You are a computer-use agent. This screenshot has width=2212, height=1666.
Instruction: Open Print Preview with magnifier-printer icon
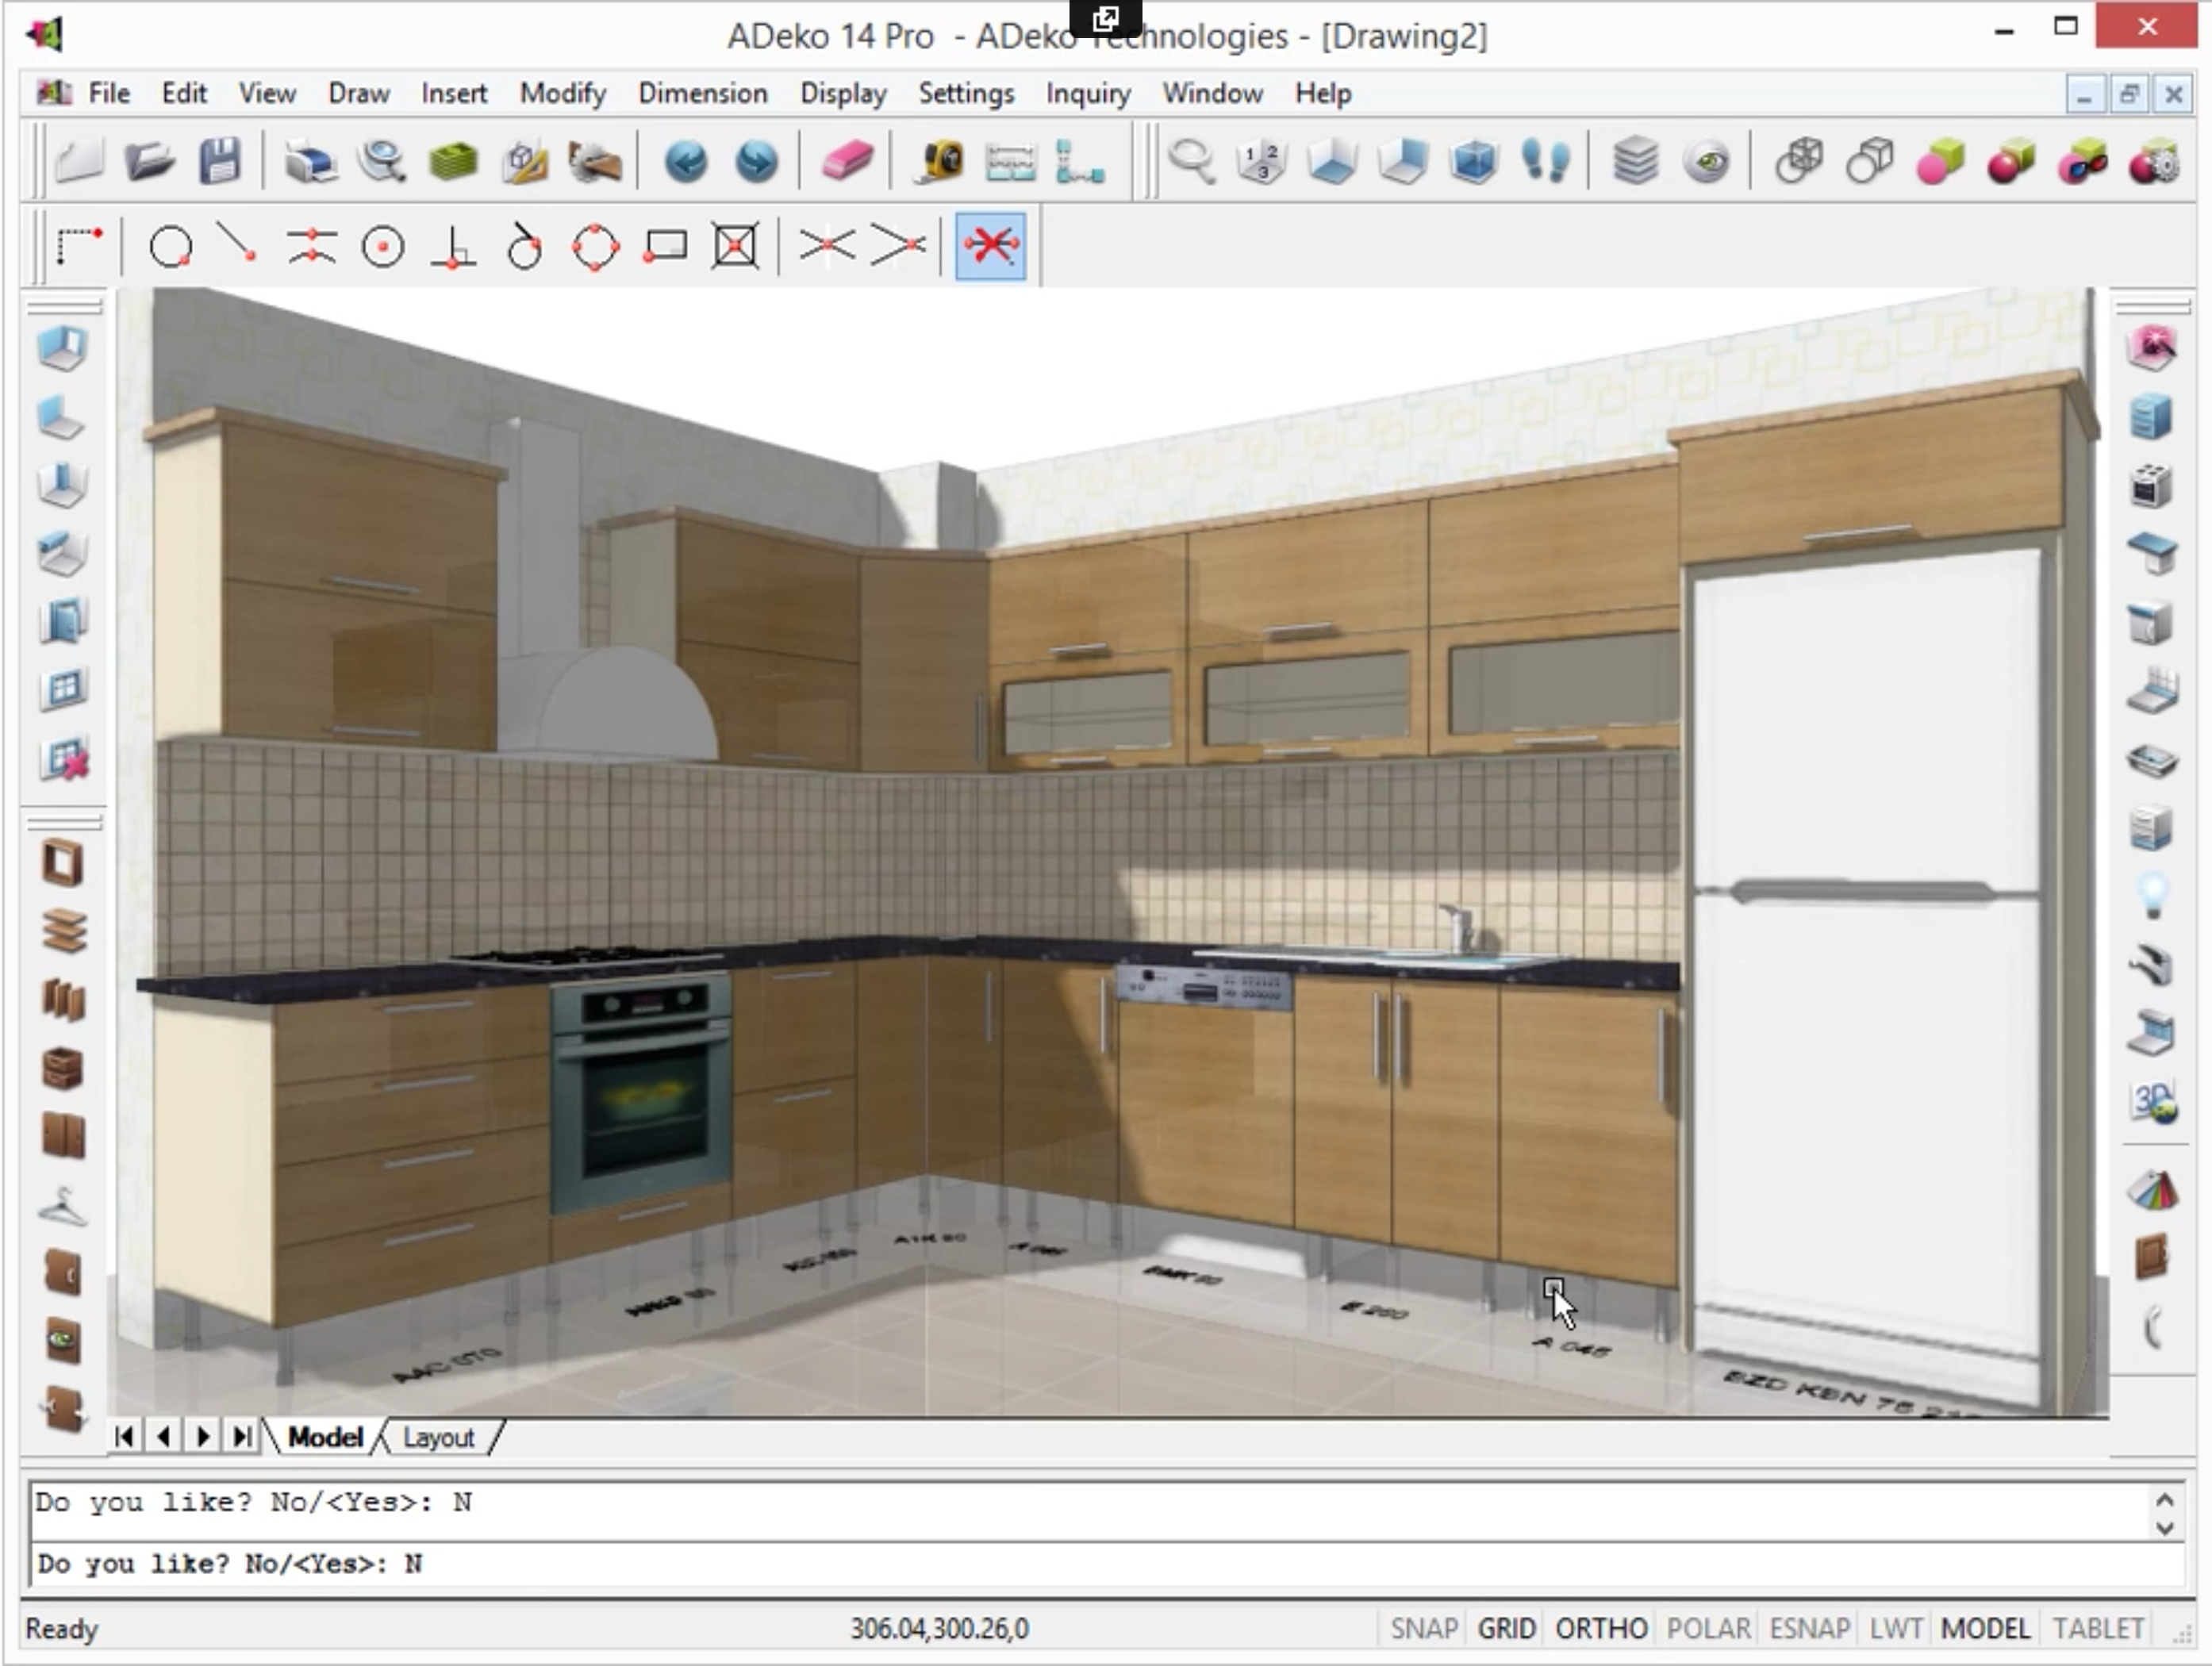coord(381,160)
